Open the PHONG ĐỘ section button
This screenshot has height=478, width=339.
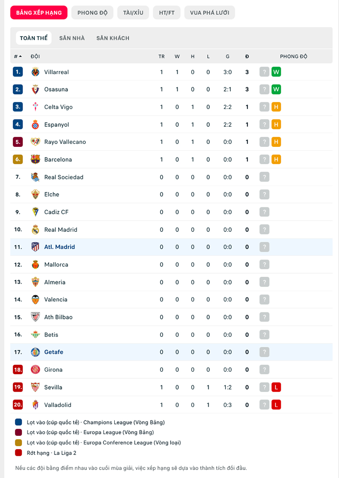[x=93, y=13]
